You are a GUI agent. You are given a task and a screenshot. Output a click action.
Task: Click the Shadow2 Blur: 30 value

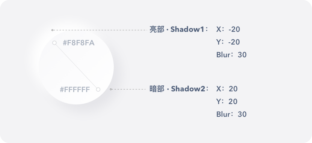point(231,114)
